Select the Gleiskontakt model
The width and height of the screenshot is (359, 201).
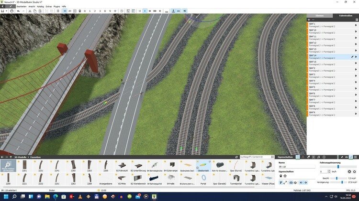(203, 166)
